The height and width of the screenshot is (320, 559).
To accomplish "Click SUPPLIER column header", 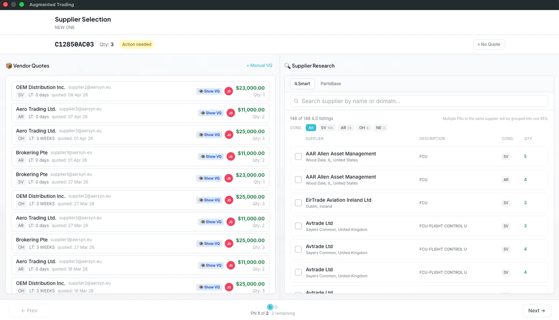I will [314, 139].
